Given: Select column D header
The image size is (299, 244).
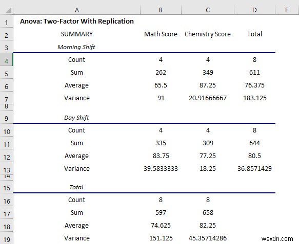Looking at the screenshot, I should (x=254, y=10).
